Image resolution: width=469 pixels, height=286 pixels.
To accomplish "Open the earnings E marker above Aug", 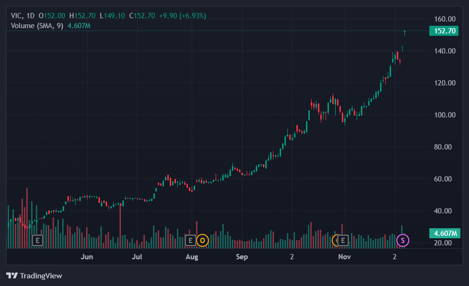I will [190, 240].
